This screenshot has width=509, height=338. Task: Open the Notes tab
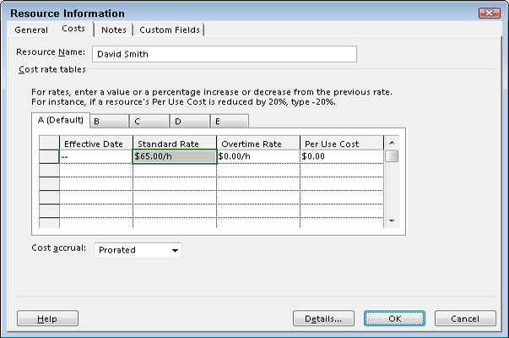(x=113, y=30)
